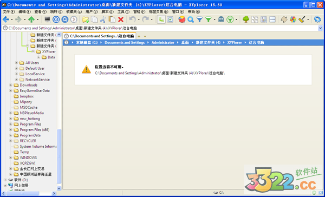Click the Hotlist target icon
The height and width of the screenshot is (197, 325).
56,19
